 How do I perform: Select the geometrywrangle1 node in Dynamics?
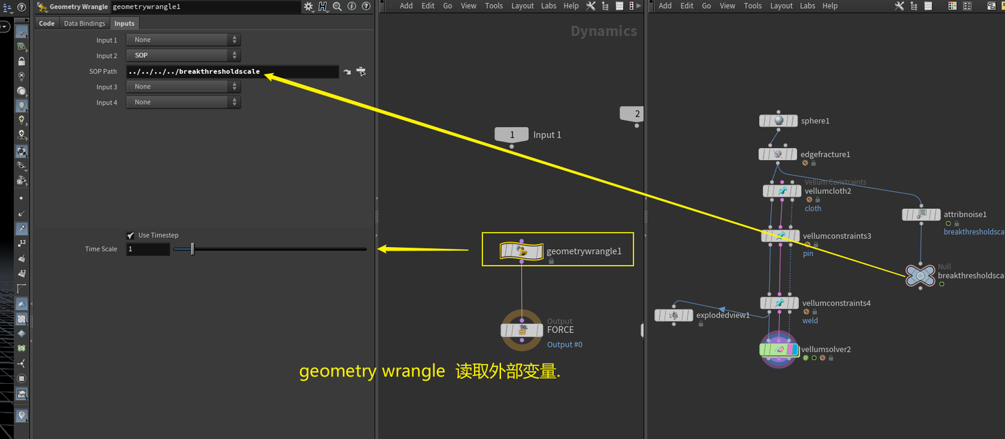pyautogui.click(x=521, y=251)
